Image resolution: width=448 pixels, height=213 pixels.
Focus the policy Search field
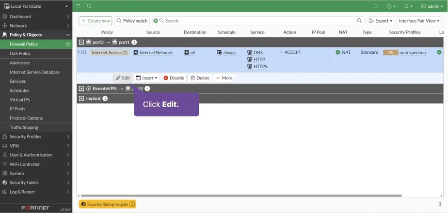pos(257,21)
